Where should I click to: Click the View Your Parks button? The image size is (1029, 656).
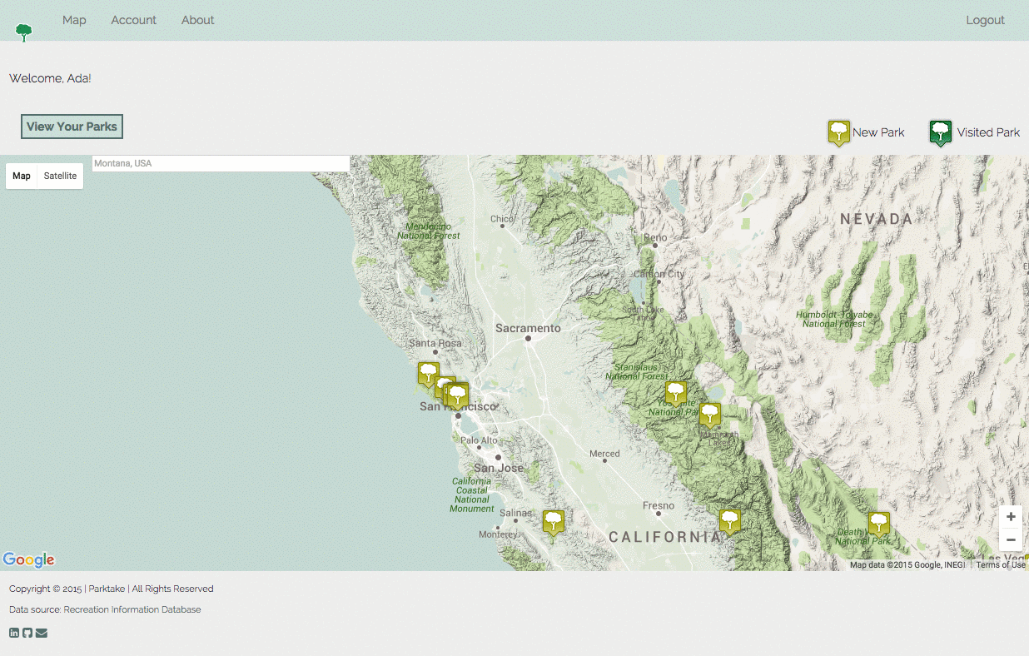pyautogui.click(x=72, y=127)
